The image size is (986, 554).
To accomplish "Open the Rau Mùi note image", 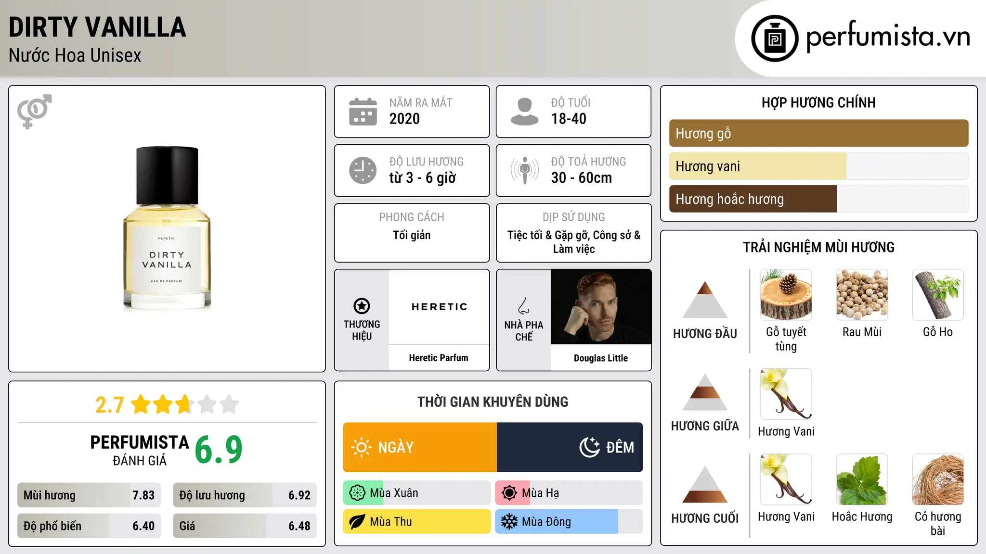I will point(862,295).
